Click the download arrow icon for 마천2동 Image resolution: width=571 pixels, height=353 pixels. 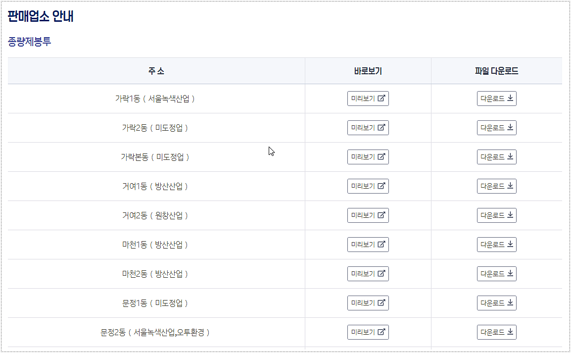[510, 273]
